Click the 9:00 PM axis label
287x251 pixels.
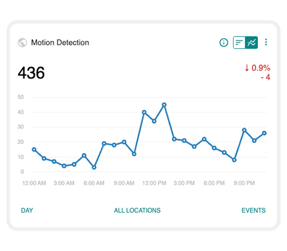(x=244, y=183)
